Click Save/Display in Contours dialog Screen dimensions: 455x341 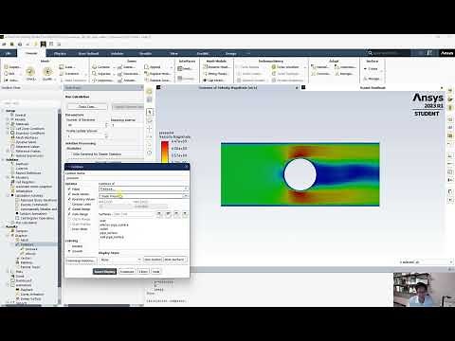coord(104,272)
